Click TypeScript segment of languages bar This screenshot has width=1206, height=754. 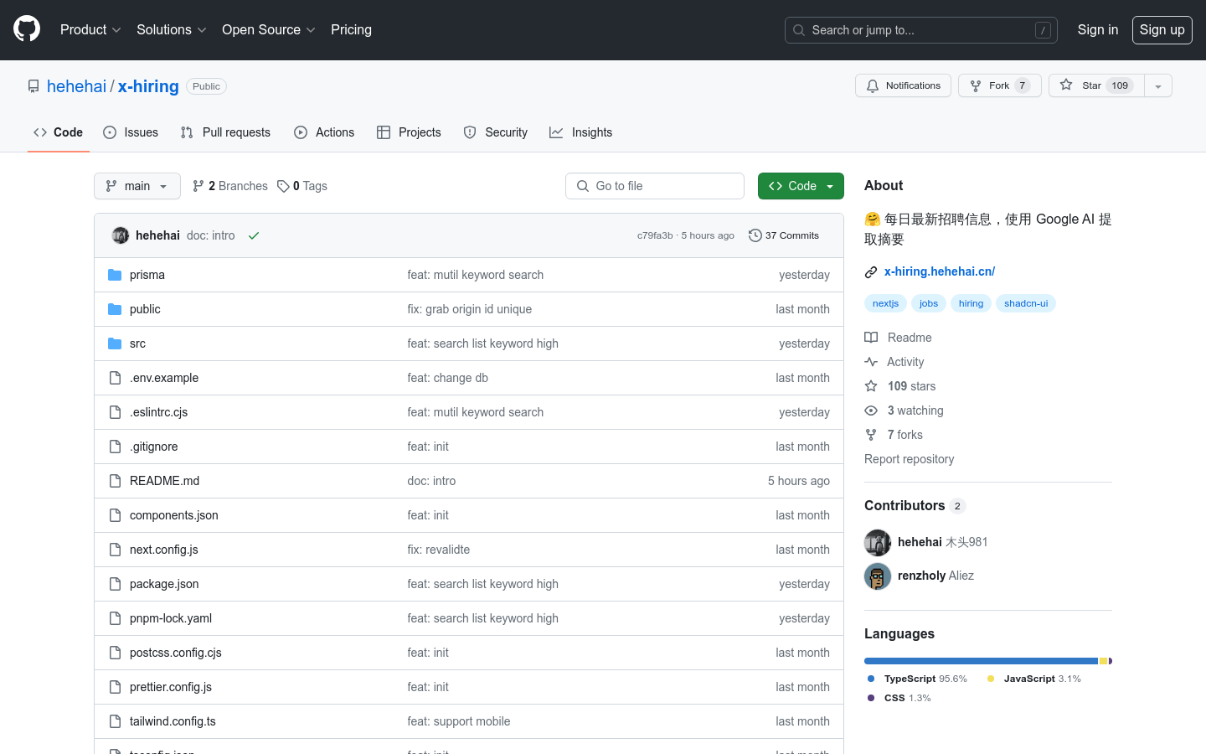click(x=981, y=661)
